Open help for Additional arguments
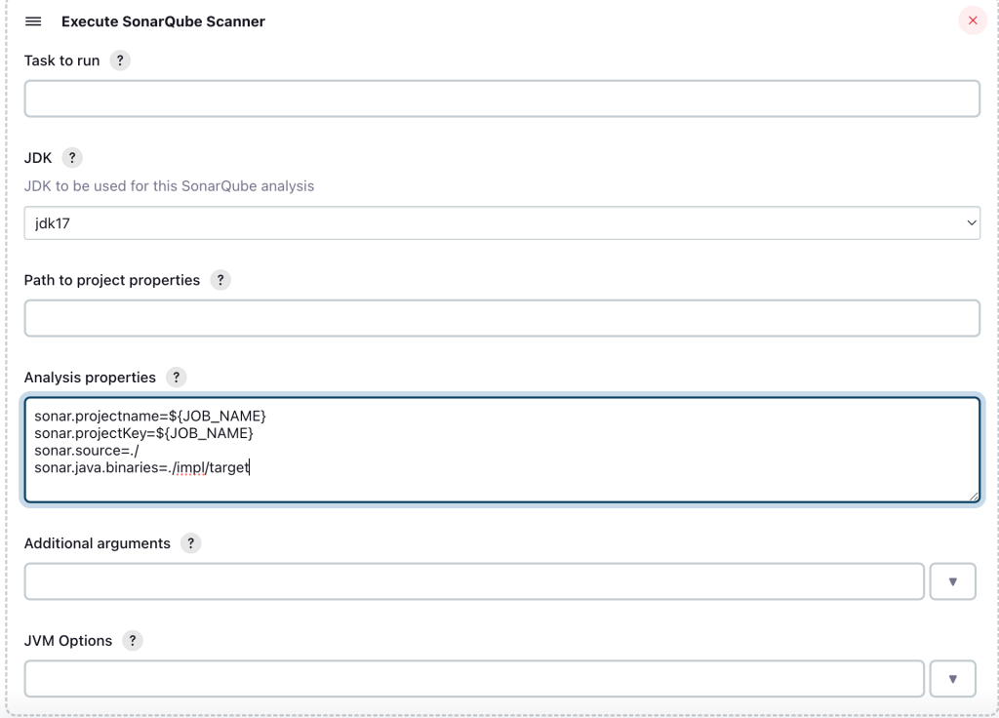This screenshot has height=718, width=999. (x=191, y=543)
